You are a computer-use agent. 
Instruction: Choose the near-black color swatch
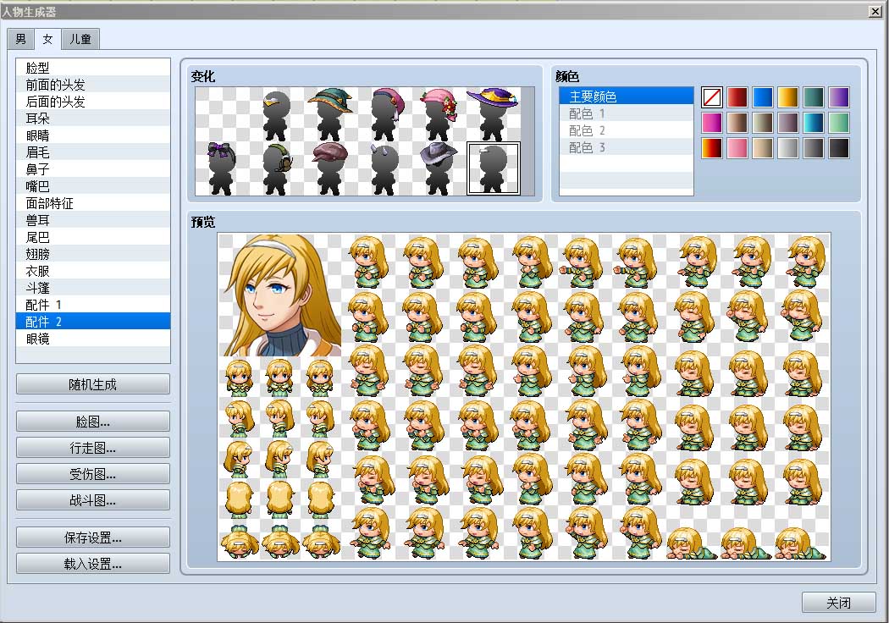839,148
